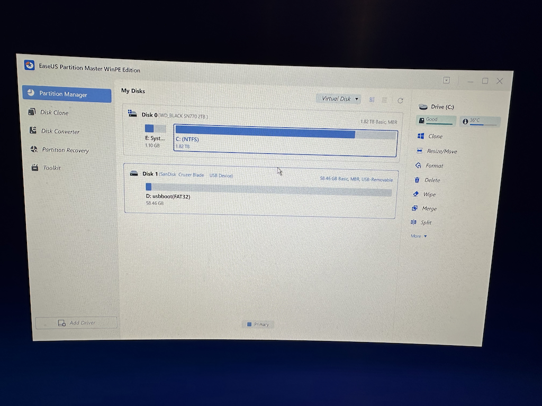The image size is (542, 406).
Task: Click the Drive (C:) disk icon
Action: (423, 107)
